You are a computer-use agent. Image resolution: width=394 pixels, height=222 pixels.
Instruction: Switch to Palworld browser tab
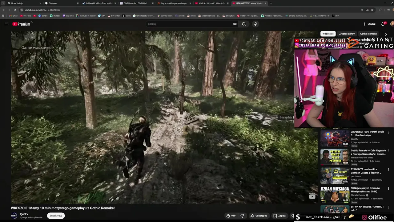point(99,3)
